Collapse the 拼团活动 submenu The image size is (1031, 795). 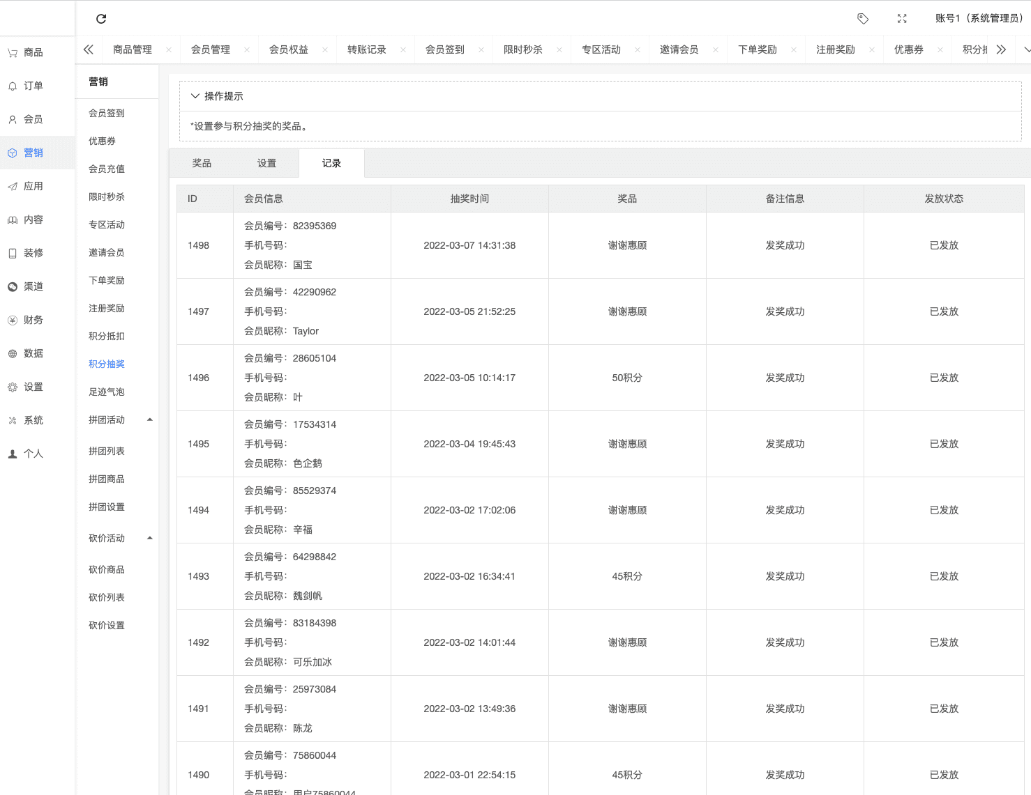(x=149, y=419)
